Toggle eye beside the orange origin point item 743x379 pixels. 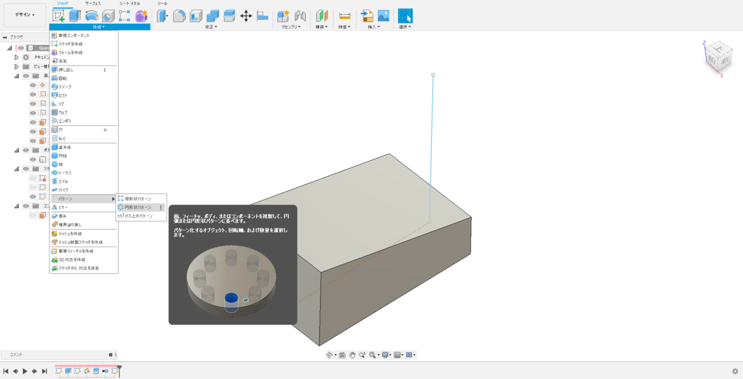click(x=33, y=85)
